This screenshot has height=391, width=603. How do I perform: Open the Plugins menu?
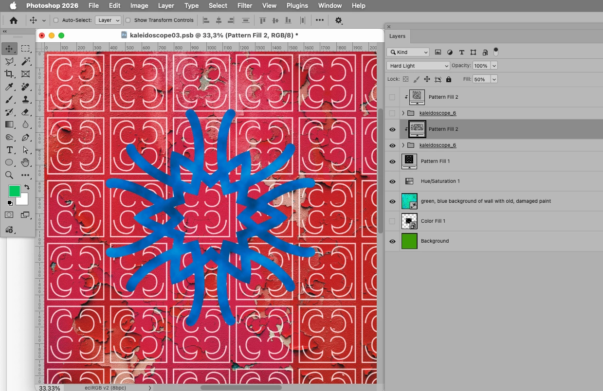point(297,6)
